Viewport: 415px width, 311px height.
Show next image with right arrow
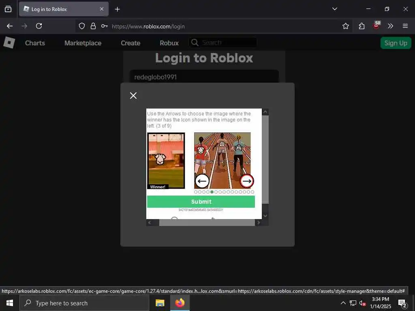(x=247, y=181)
